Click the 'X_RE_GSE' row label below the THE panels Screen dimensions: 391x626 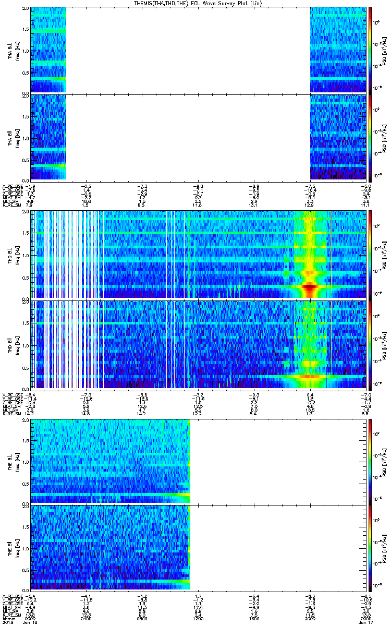12,596
